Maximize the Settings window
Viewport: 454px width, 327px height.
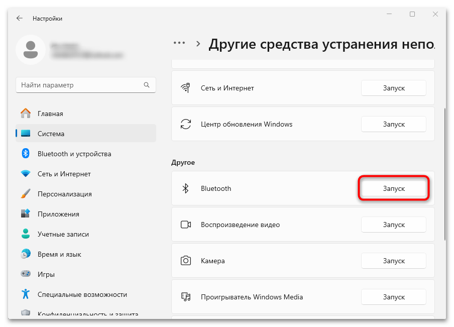pos(412,14)
